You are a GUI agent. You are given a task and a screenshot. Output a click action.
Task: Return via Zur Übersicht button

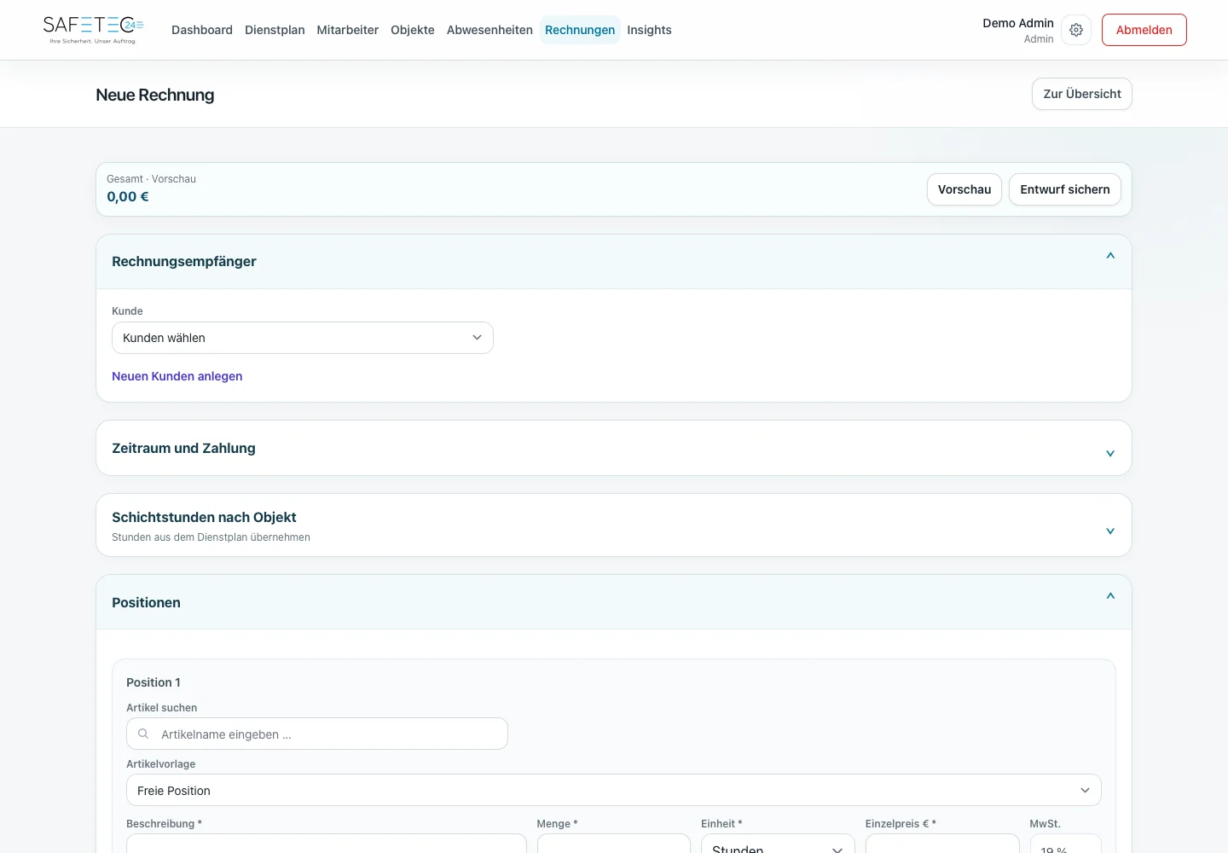(x=1082, y=94)
